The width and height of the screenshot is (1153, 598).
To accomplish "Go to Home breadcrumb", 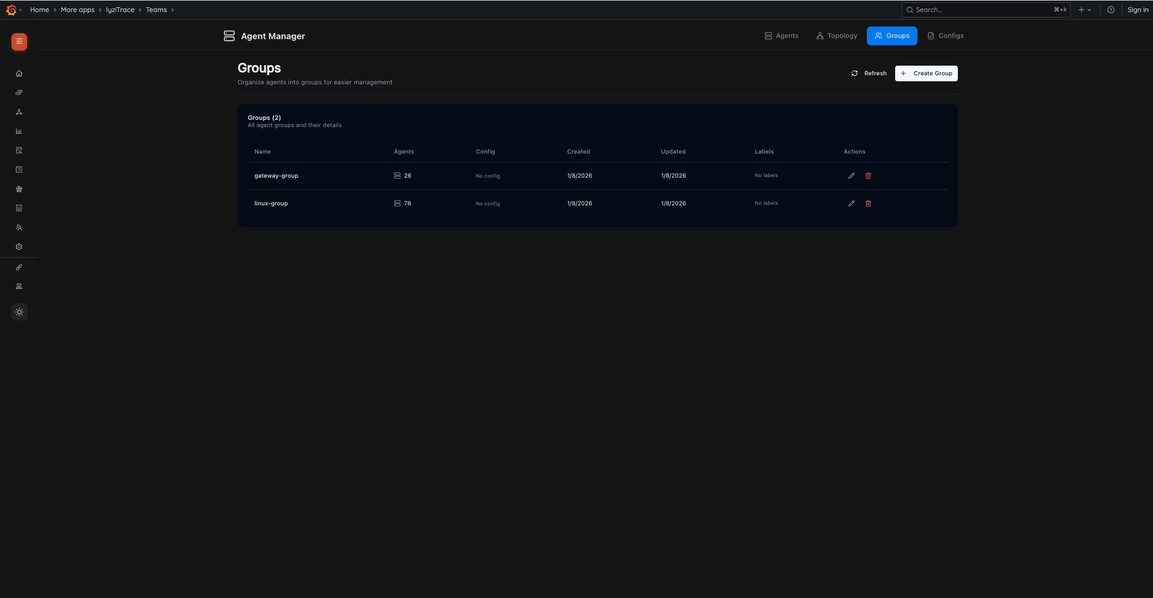I will [x=40, y=10].
